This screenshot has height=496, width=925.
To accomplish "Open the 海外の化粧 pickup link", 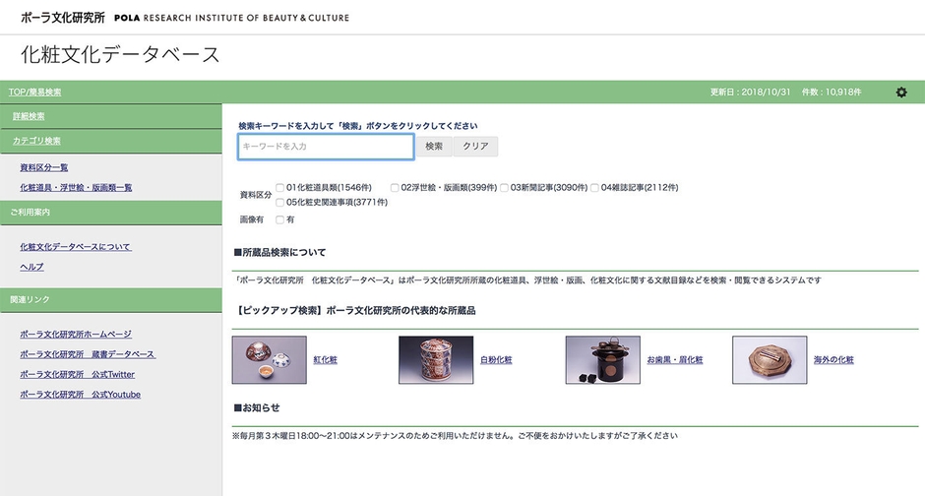I will click(833, 360).
